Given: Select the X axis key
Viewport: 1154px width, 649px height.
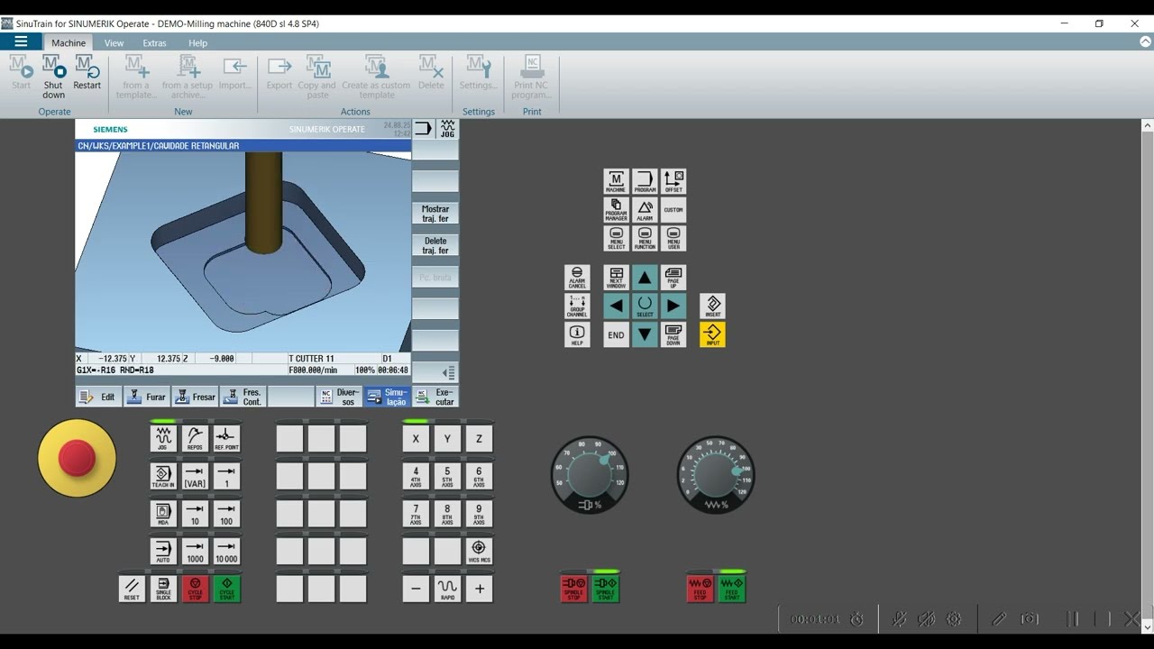Looking at the screenshot, I should coord(416,439).
